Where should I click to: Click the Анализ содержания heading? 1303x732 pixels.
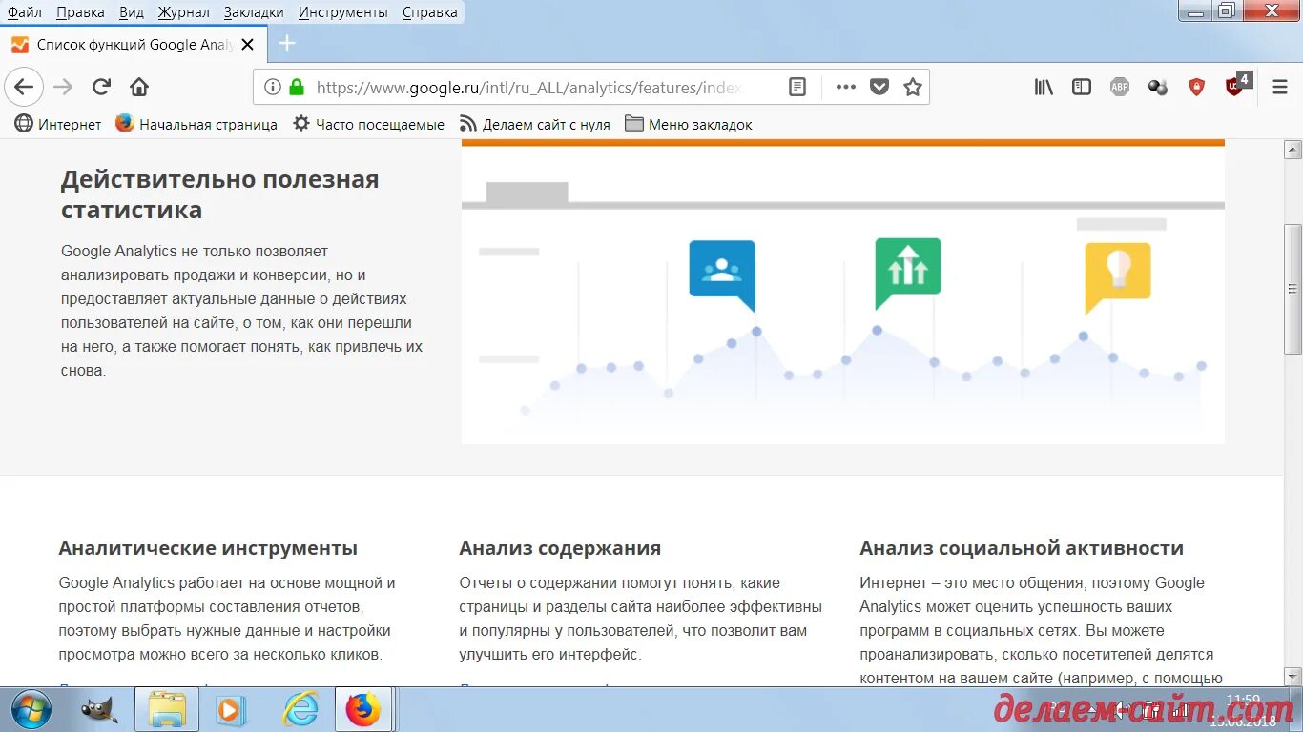(x=560, y=548)
